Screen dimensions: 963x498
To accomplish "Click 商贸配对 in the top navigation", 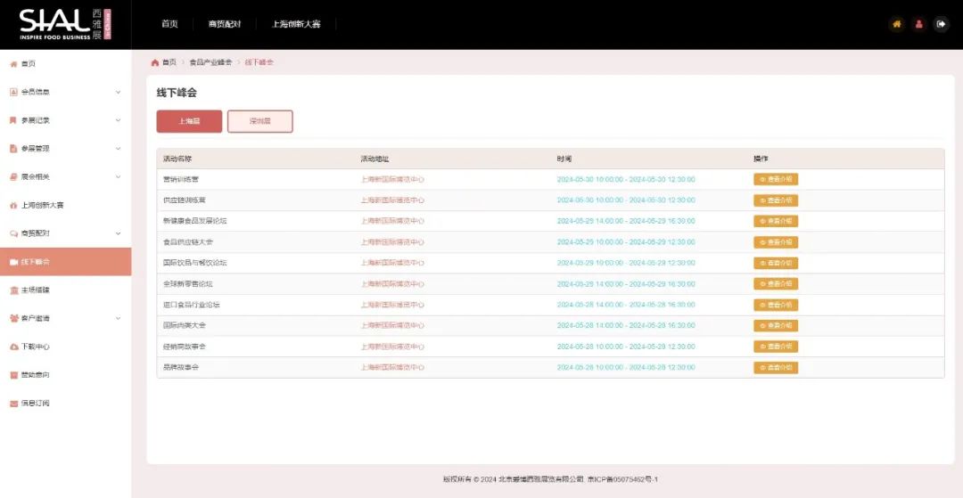I will tap(225, 24).
